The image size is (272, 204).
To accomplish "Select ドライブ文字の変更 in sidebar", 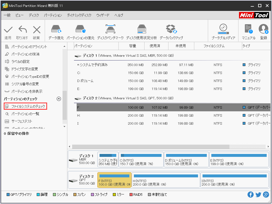I will tap(24, 69).
